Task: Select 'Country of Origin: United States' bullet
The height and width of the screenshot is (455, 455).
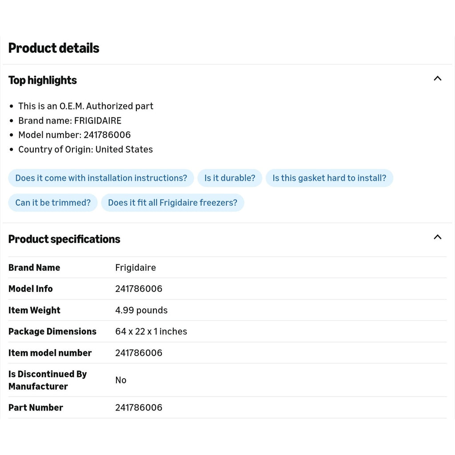Action: click(x=85, y=149)
